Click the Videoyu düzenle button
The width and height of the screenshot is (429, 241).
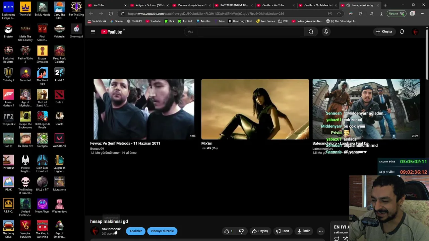click(162, 231)
